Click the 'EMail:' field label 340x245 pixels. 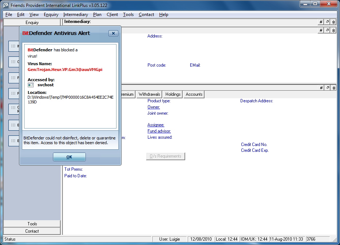[x=195, y=65]
